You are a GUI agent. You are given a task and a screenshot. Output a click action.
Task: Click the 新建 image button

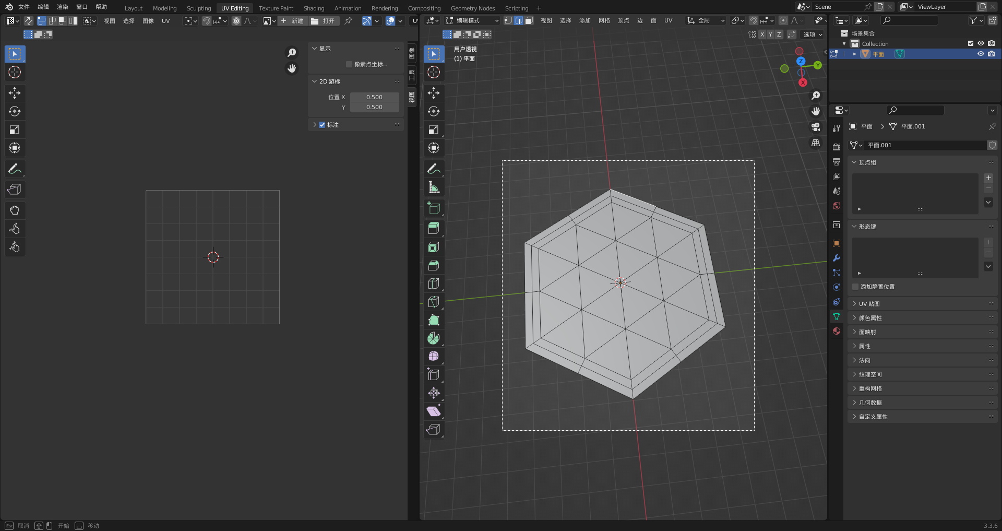click(292, 21)
